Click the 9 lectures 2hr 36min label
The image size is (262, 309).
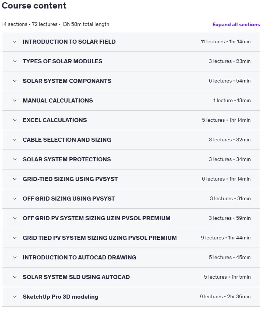225,296
